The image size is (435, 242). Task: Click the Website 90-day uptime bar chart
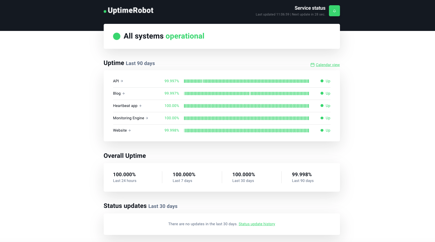coord(247,130)
